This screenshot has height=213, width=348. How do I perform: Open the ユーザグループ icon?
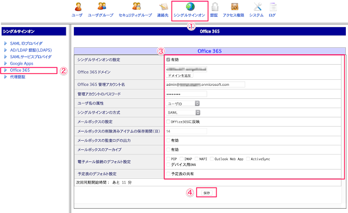tap(102, 6)
